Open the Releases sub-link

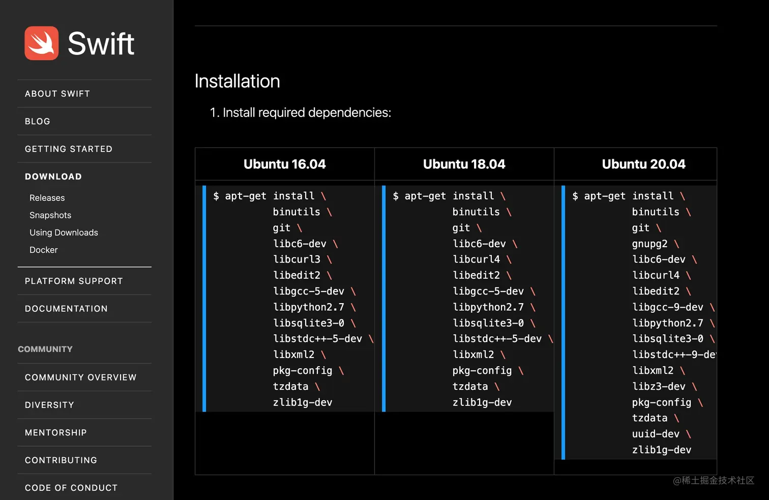pyautogui.click(x=47, y=198)
